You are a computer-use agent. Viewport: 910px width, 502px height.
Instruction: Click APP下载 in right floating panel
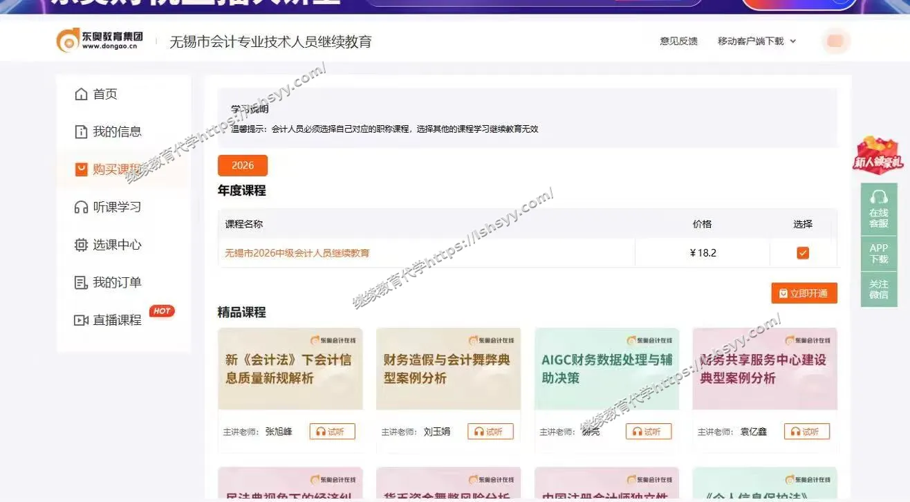point(879,253)
